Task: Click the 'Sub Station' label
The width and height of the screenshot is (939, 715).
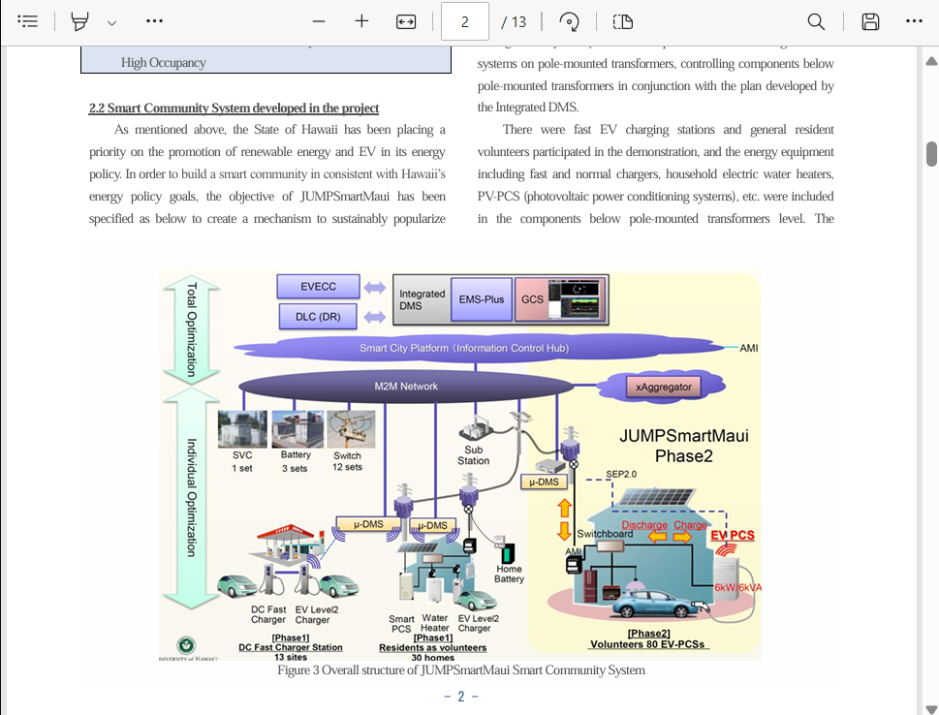Action: [473, 455]
